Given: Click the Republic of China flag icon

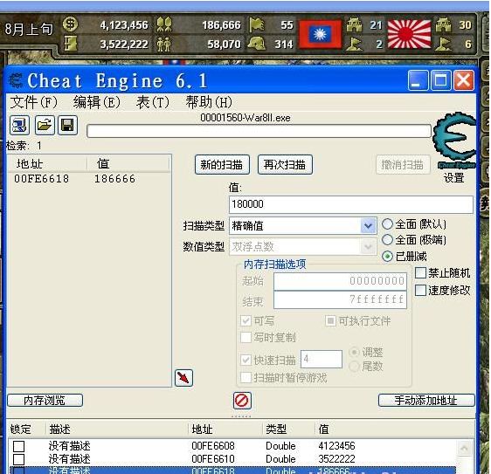Looking at the screenshot, I should [320, 34].
